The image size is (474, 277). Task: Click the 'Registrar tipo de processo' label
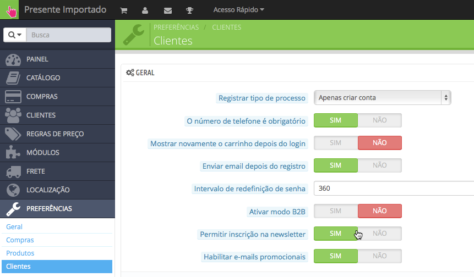(x=262, y=98)
